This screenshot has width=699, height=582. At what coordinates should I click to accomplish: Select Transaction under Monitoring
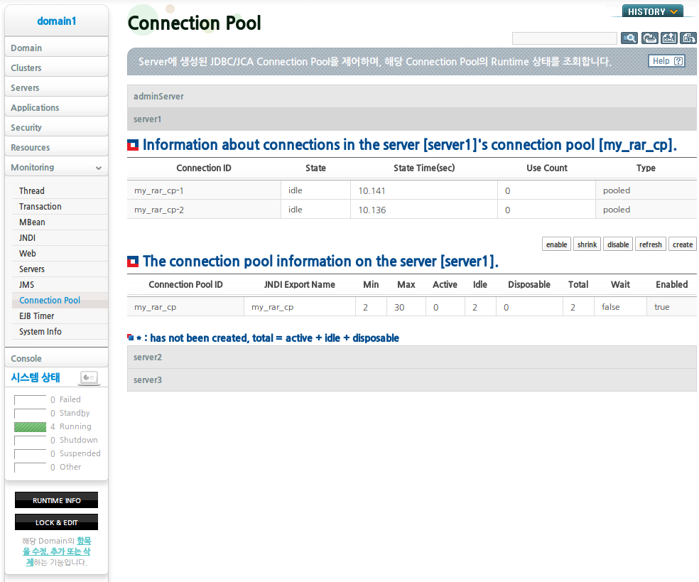[x=60, y=207]
